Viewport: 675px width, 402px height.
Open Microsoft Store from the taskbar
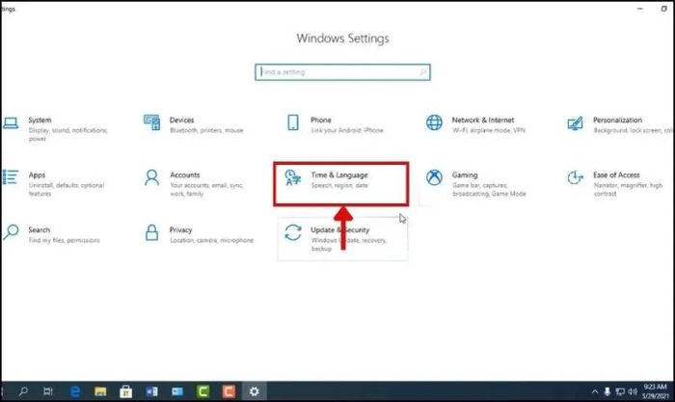(x=125, y=391)
